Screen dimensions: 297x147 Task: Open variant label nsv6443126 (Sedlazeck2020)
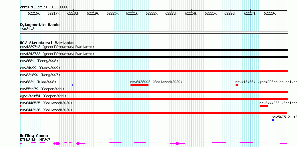click(46, 110)
